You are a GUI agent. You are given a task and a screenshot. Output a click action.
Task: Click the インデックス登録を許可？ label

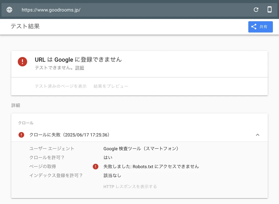click(x=56, y=176)
